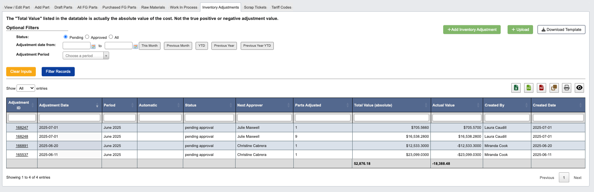
Task: Open the All FG Parts tab
Action: click(87, 7)
